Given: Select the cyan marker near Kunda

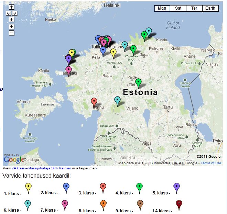Looking at the screenshot, I should [149, 32].
